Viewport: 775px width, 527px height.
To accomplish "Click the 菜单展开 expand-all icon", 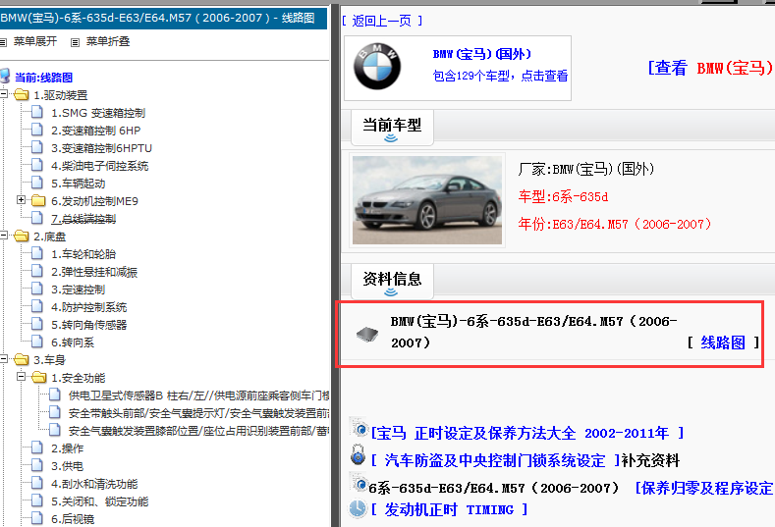I will pos(3,42).
